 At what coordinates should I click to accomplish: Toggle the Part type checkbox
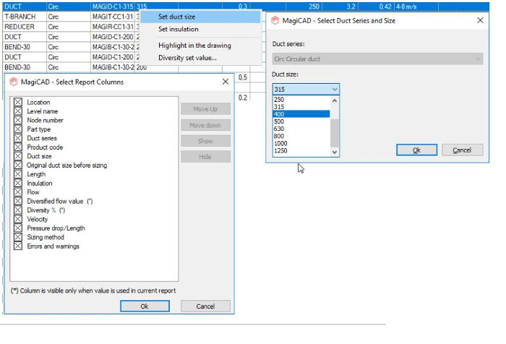tap(18, 129)
